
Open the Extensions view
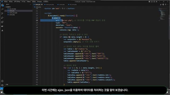2,22
